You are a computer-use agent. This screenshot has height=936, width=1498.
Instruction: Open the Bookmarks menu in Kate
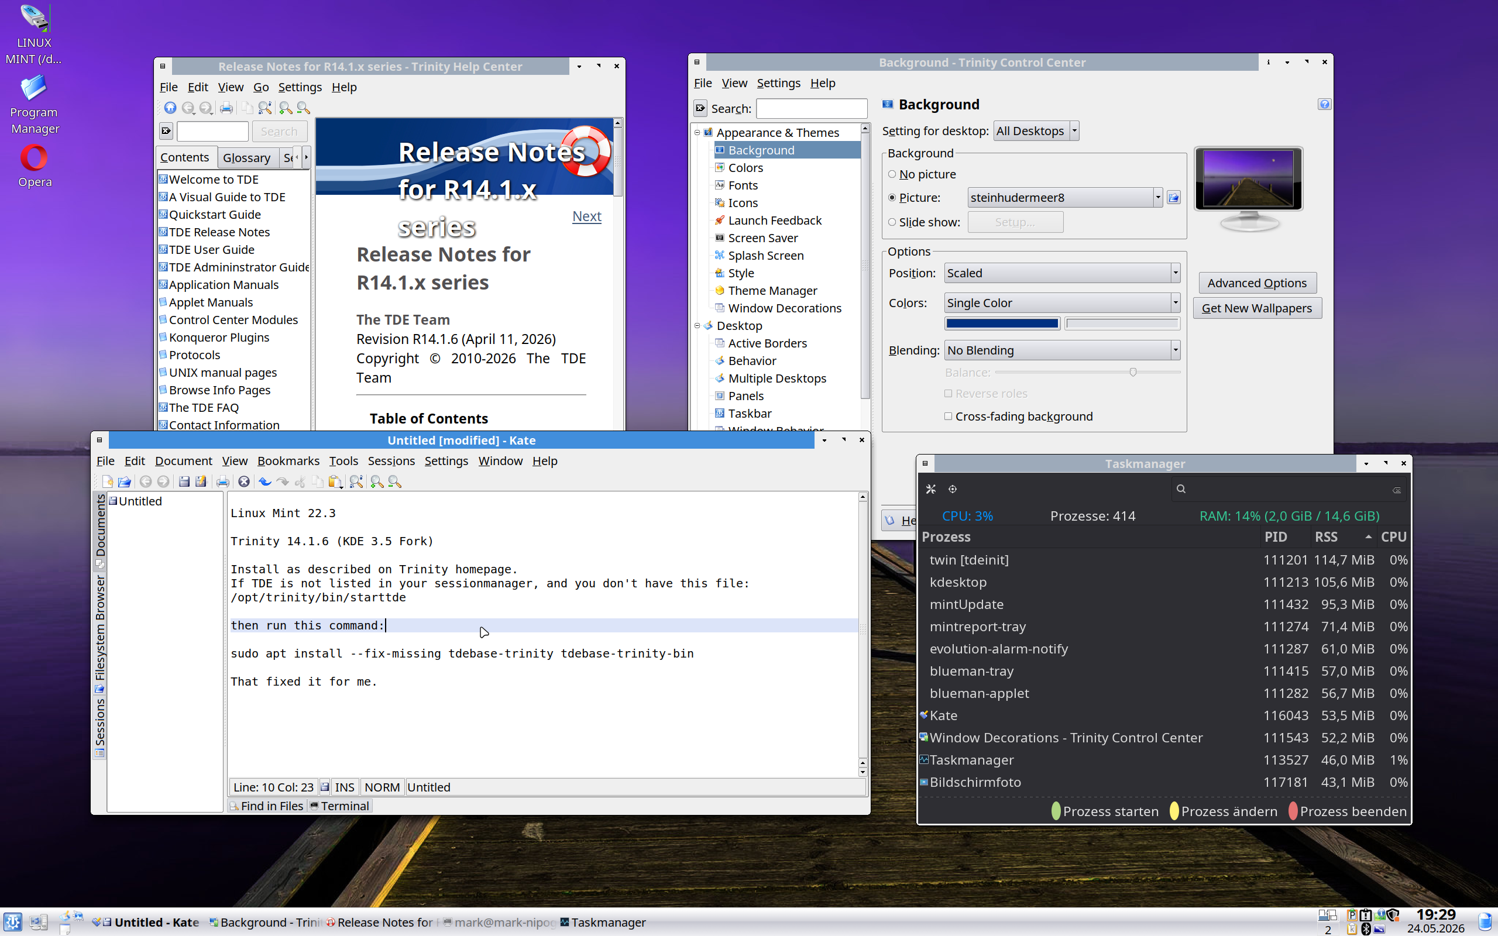point(288,460)
